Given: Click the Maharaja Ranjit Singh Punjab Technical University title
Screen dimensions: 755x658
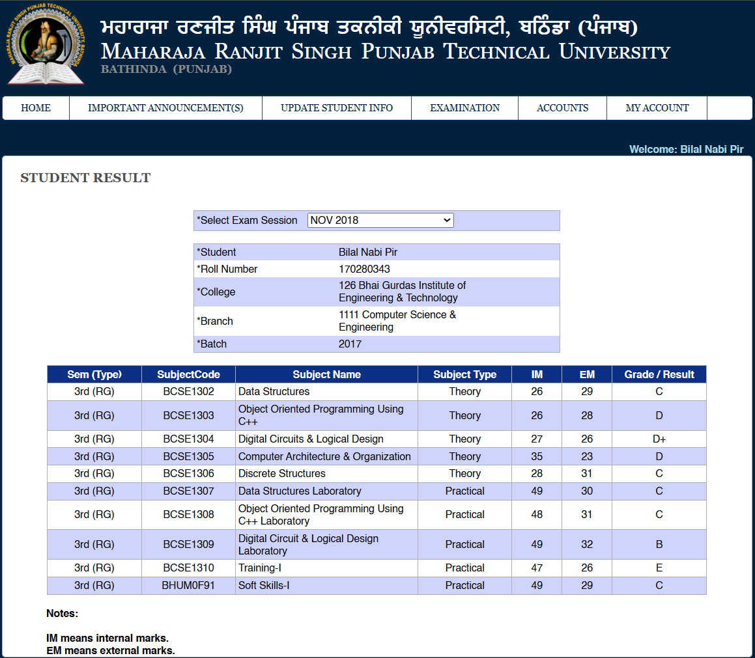Looking at the screenshot, I should click(x=385, y=51).
